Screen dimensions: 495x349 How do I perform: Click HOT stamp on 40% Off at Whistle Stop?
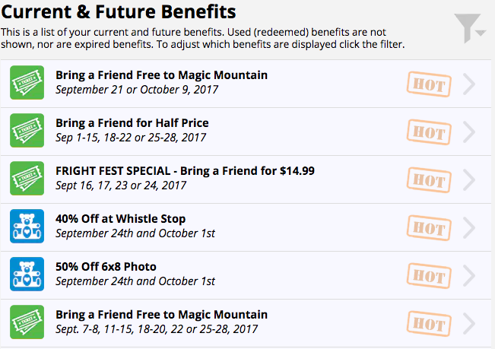[429, 228]
